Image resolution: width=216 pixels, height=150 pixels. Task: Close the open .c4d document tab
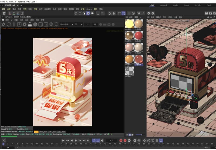coord(17,5)
